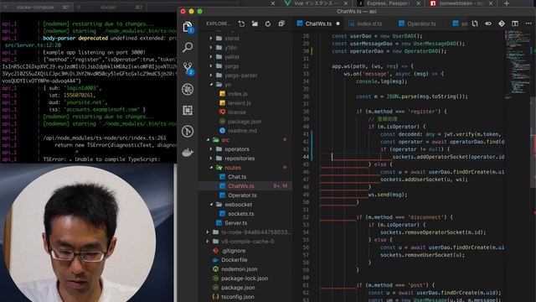
Task: Click the New Folder icon in Explorer
Action: click(x=255, y=23)
